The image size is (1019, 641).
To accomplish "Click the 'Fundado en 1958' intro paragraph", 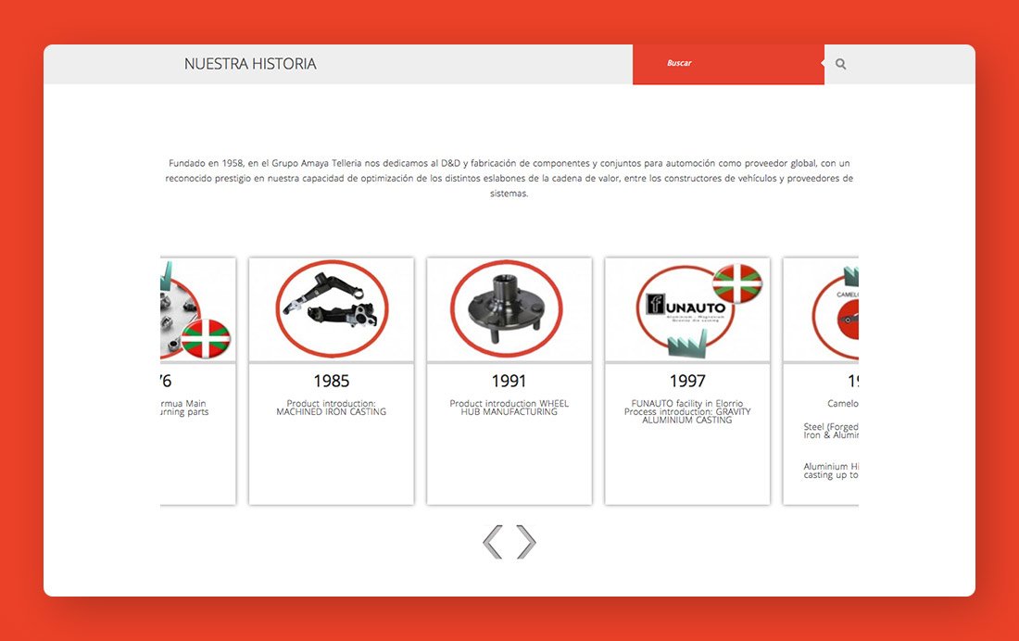I will pos(509,178).
